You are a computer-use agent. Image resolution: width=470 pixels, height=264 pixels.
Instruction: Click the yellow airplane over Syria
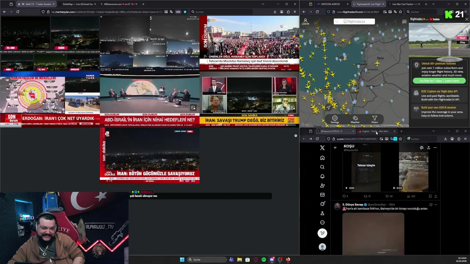(x=377, y=64)
